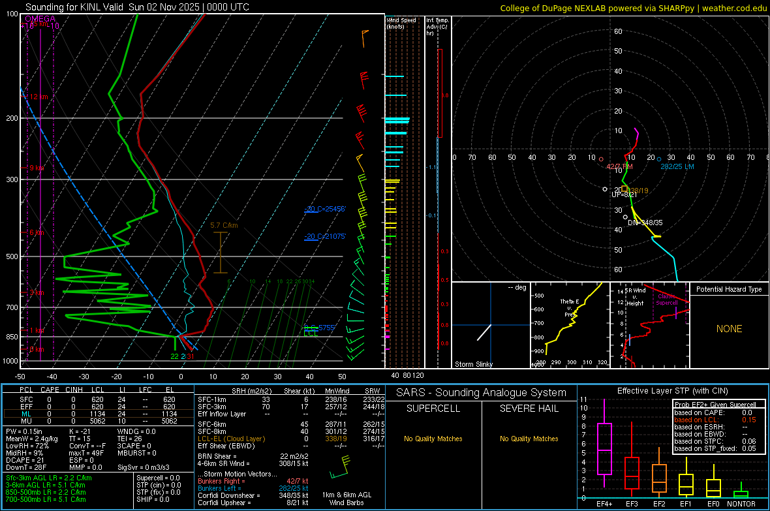Click the 'SR Wind v. Height' inset label

[x=635, y=297]
